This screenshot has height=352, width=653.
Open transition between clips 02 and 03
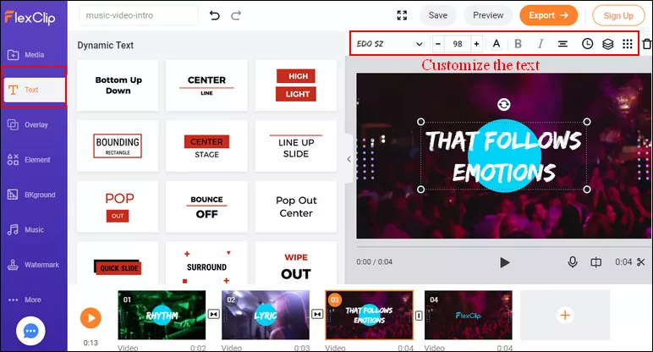[x=317, y=314]
